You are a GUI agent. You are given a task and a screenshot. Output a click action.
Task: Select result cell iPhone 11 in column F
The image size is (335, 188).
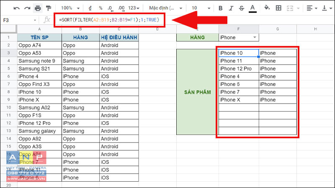coord(239,61)
